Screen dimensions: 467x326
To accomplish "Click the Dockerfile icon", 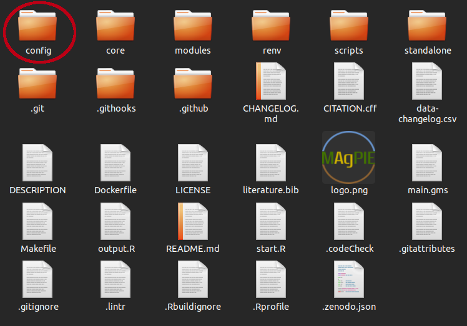I will pos(116,163).
